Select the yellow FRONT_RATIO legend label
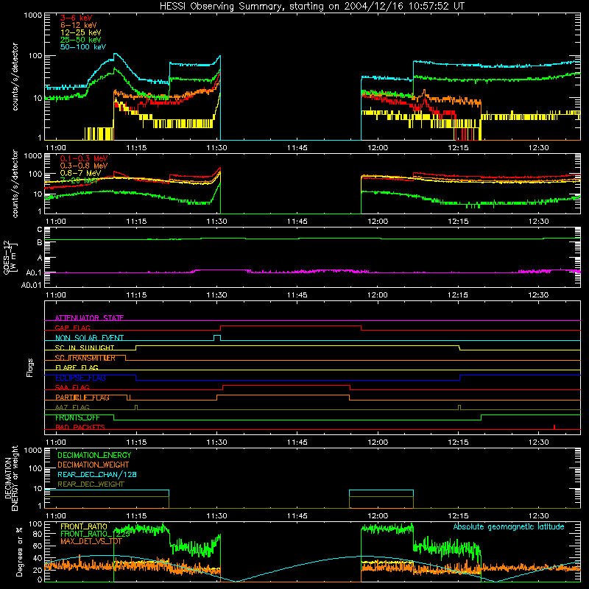This screenshot has width=589, height=589. pyautogui.click(x=84, y=526)
